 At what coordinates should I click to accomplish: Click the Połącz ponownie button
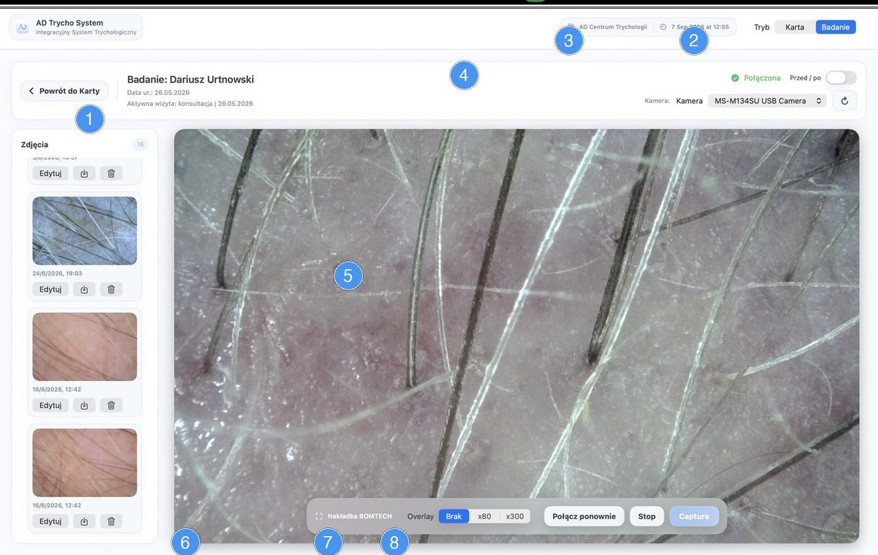click(584, 516)
